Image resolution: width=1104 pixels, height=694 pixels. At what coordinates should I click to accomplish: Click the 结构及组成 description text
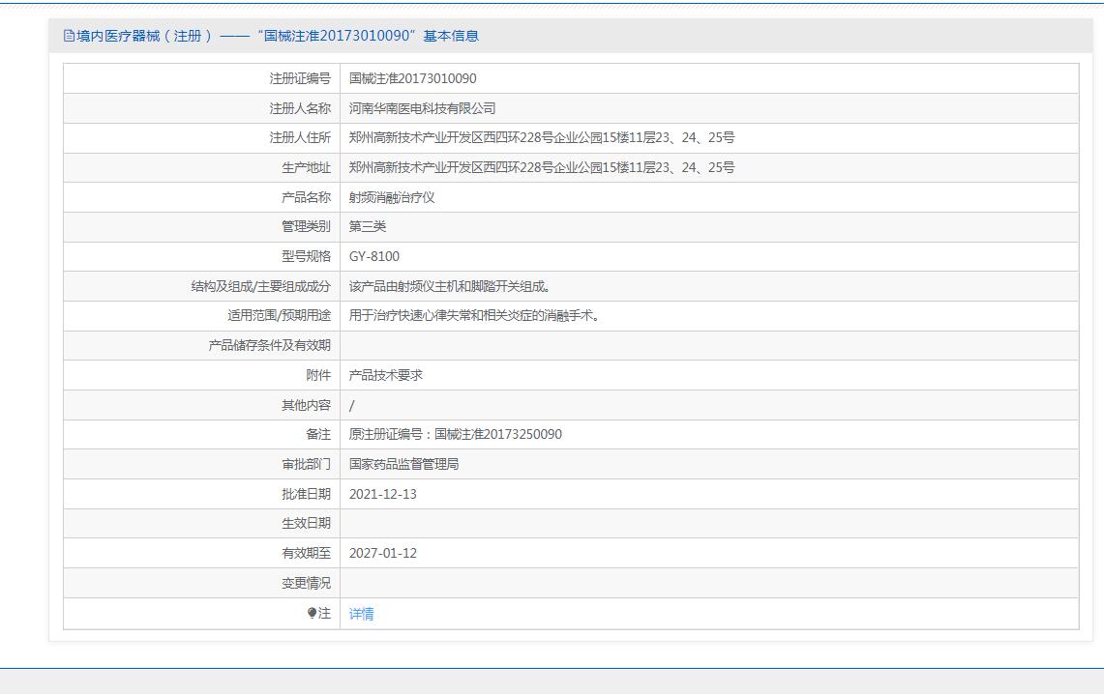pyautogui.click(x=450, y=286)
